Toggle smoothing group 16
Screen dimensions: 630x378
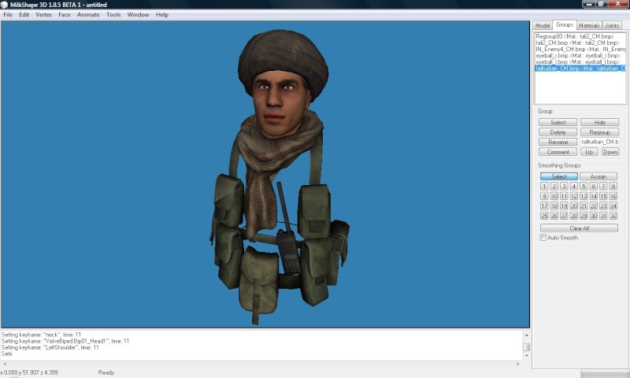click(x=613, y=196)
